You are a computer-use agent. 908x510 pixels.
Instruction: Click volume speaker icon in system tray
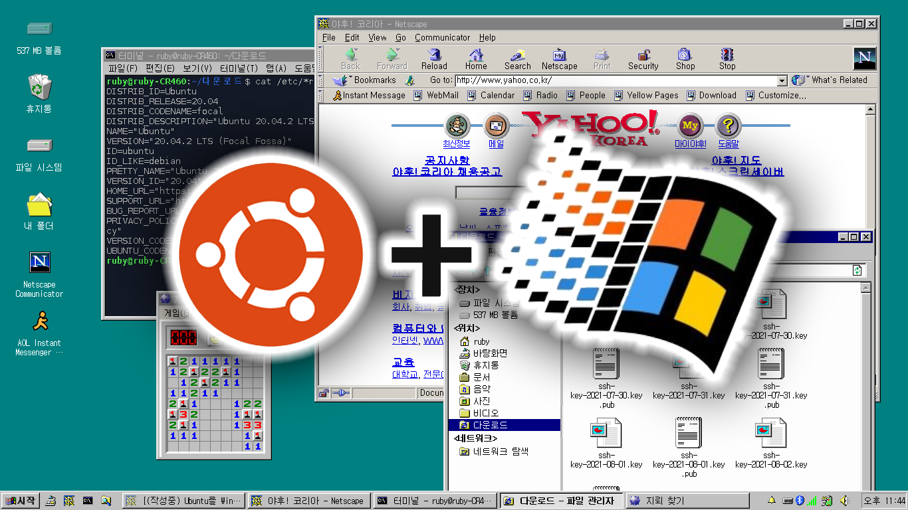click(844, 501)
